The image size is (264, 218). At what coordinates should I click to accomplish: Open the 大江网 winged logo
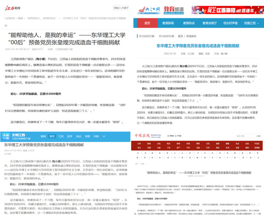tap(149, 10)
